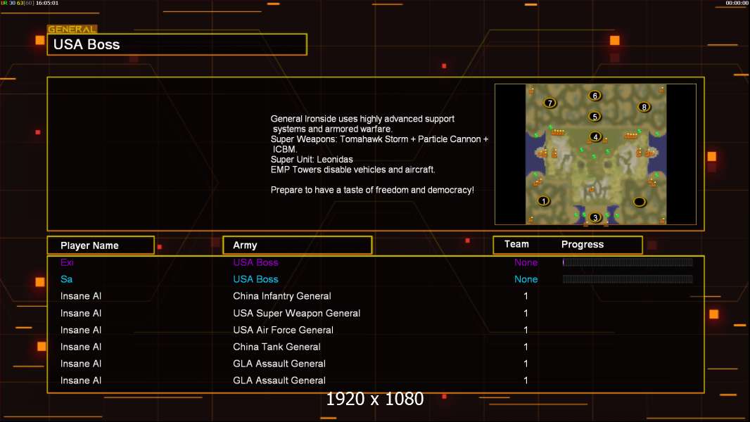Click Insane AI name in USA Super Weapon row
Image resolution: width=750 pixels, height=422 pixels.
coord(81,313)
